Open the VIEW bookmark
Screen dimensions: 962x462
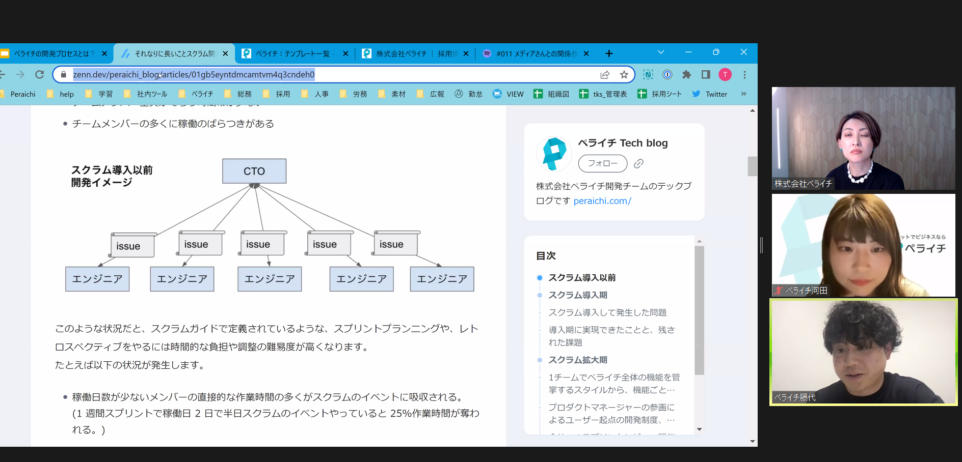(x=508, y=94)
